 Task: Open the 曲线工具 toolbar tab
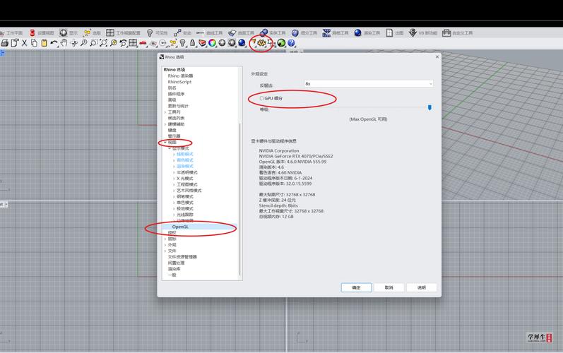tap(210, 32)
